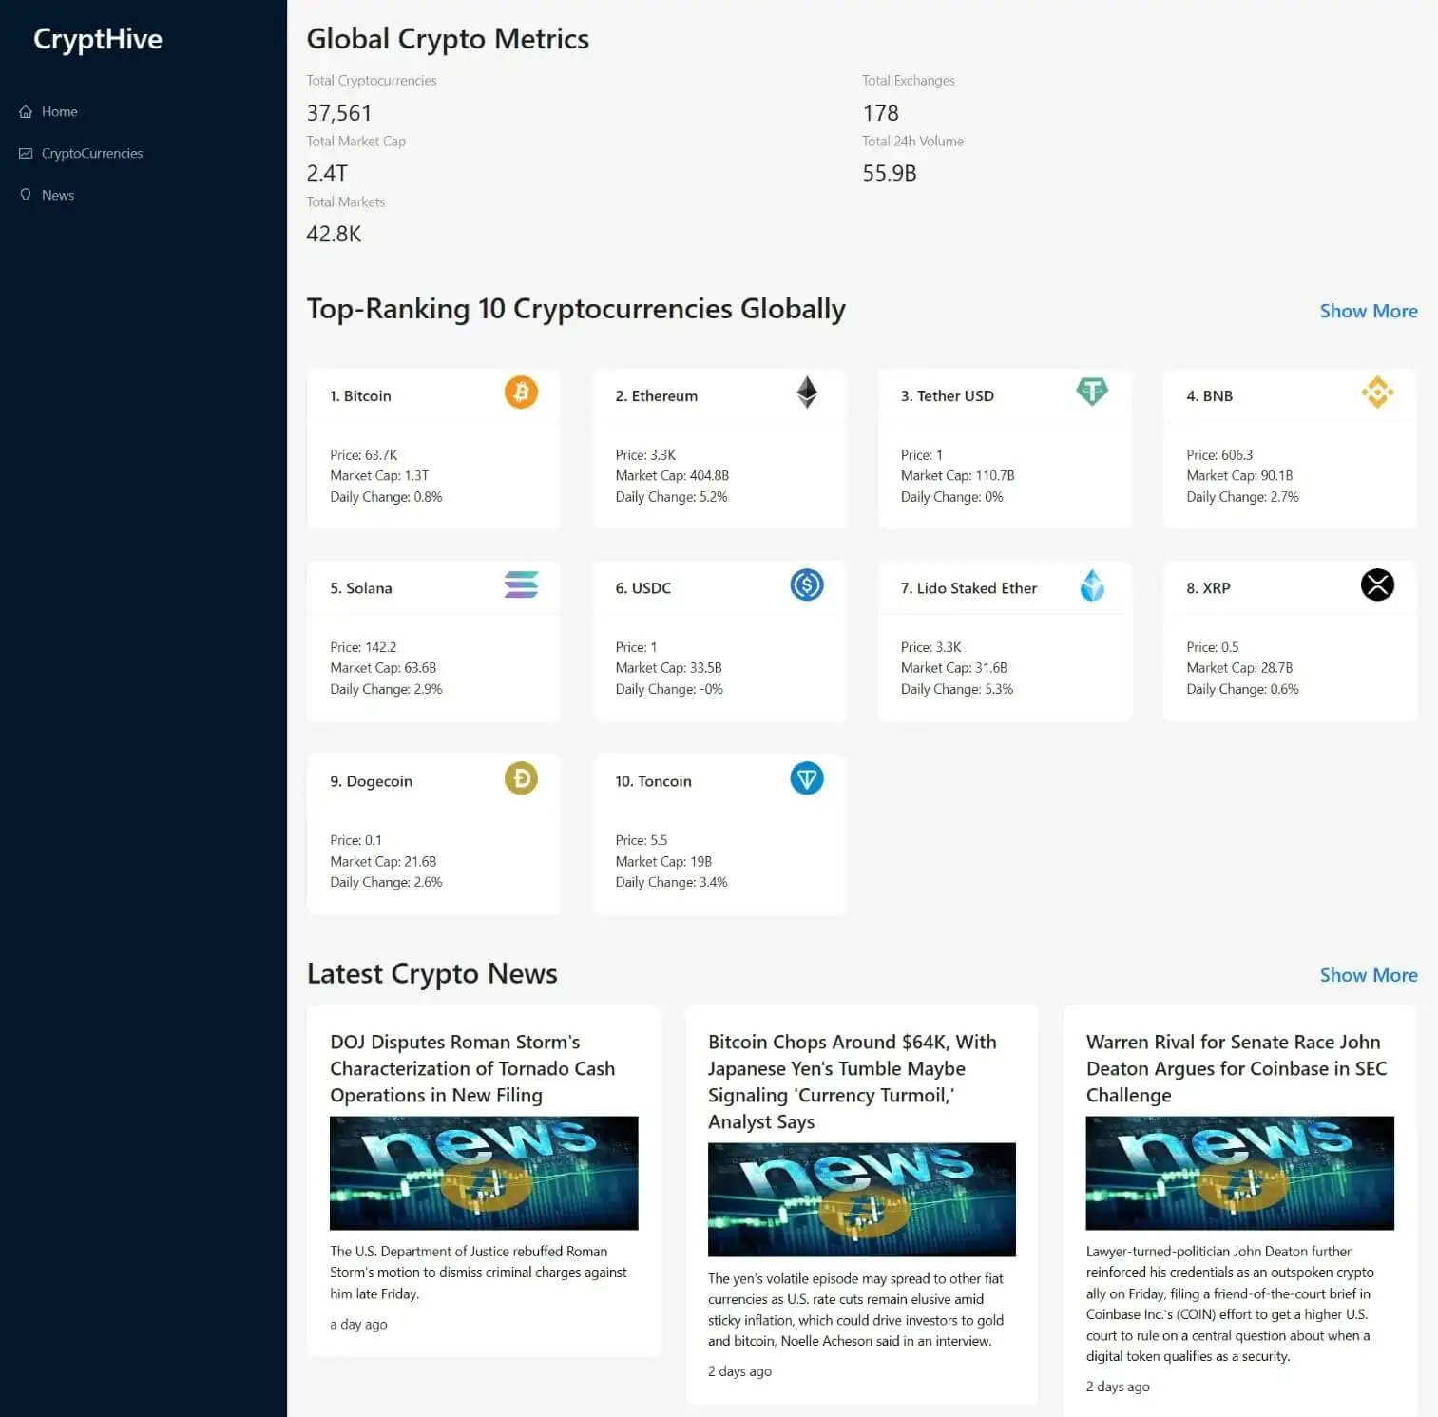Click the Dogecoin logo icon
Viewport: 1438px width, 1417px height.
521,778
